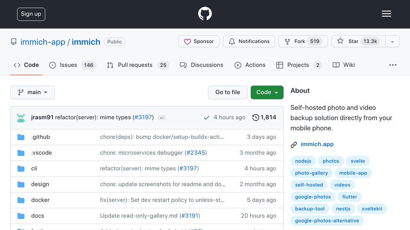The width and height of the screenshot is (410, 230).
Task: Show more repository tabs via ellipsis
Action: tap(393, 65)
